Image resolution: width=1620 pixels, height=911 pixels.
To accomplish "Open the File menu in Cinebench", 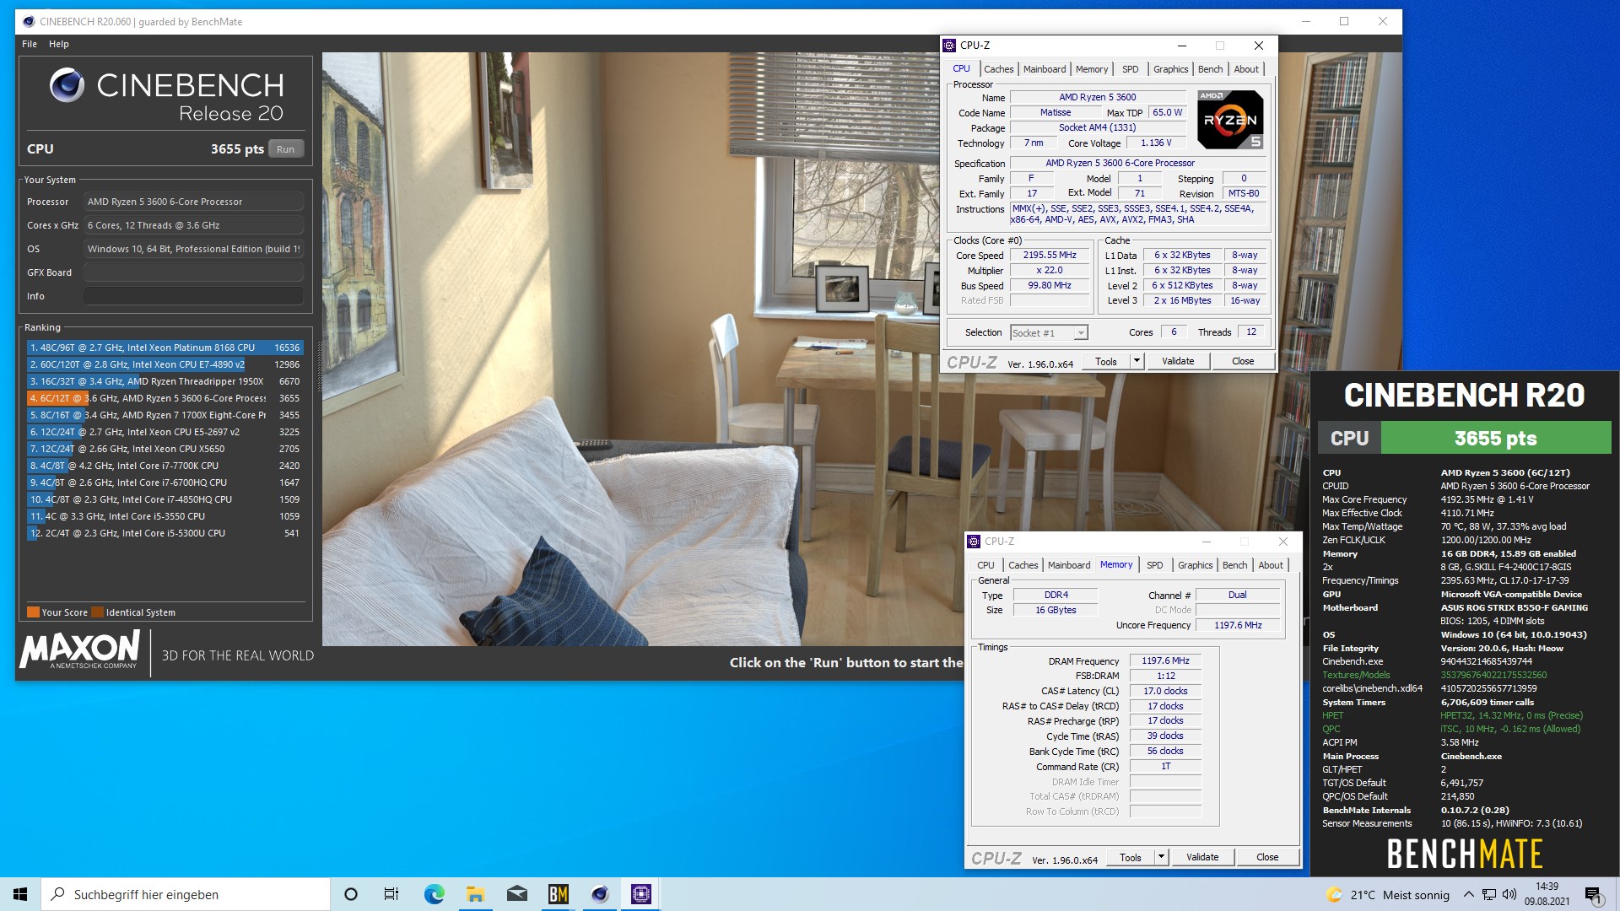I will coord(30,44).
